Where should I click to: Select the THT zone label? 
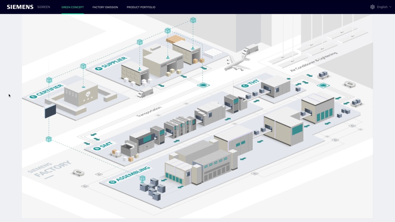pos(250,83)
